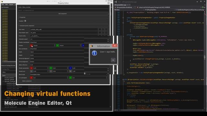Click the green Y swatch of Position
This screenshot has width=207, height=116.
coord(58,45)
